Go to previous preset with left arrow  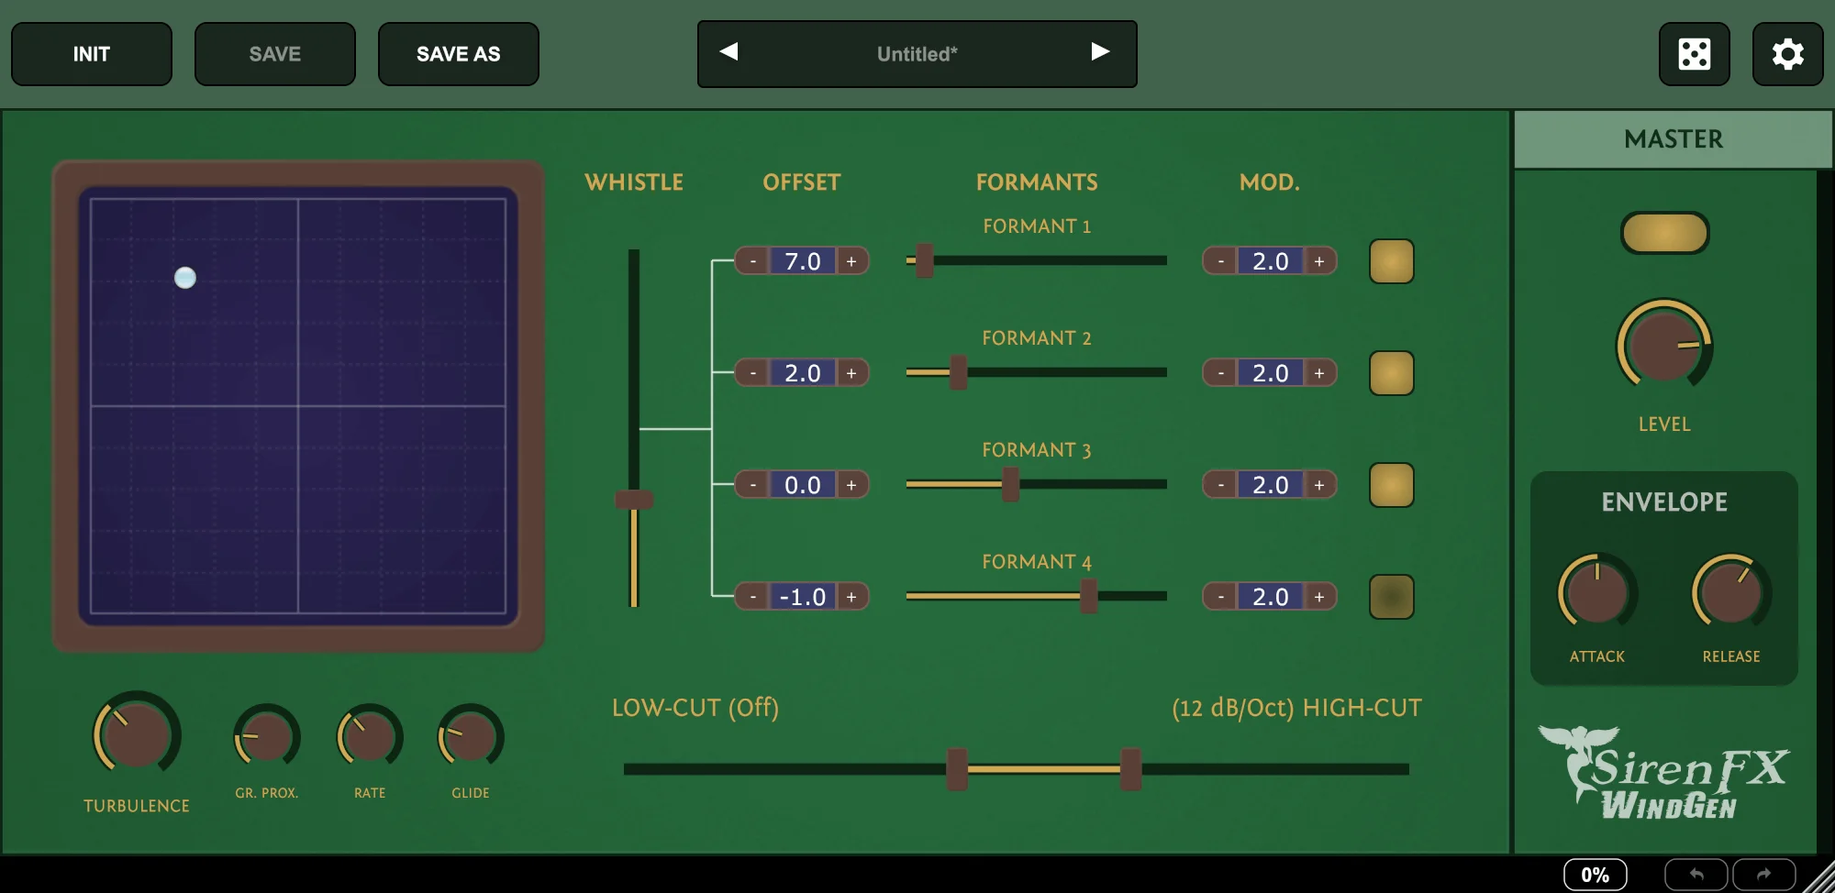point(729,52)
